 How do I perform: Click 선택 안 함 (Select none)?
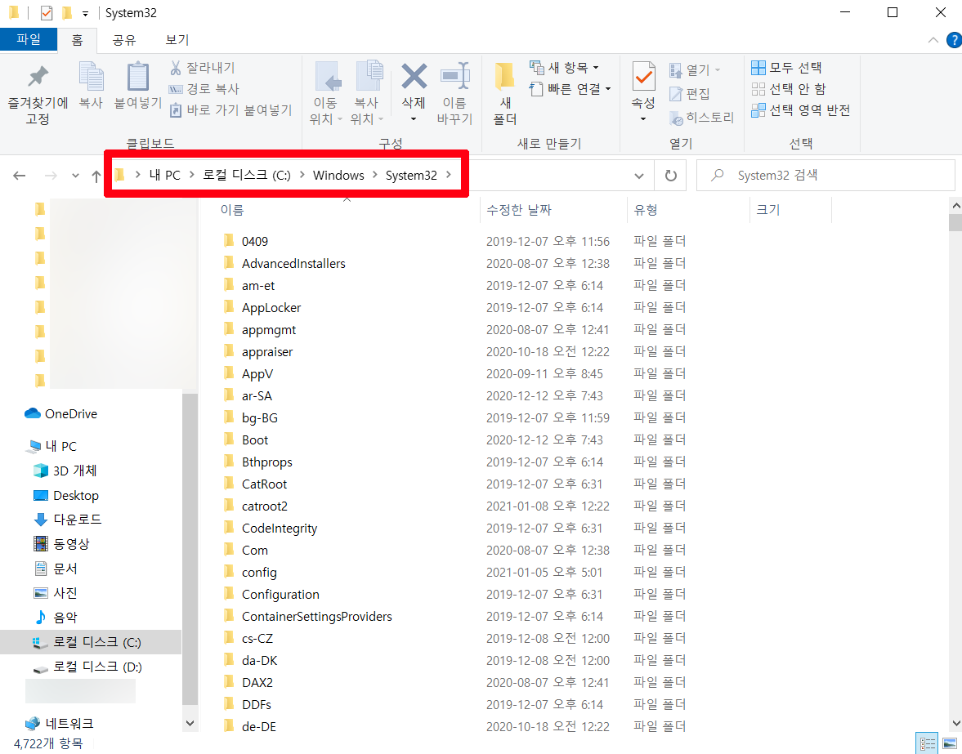click(x=789, y=89)
